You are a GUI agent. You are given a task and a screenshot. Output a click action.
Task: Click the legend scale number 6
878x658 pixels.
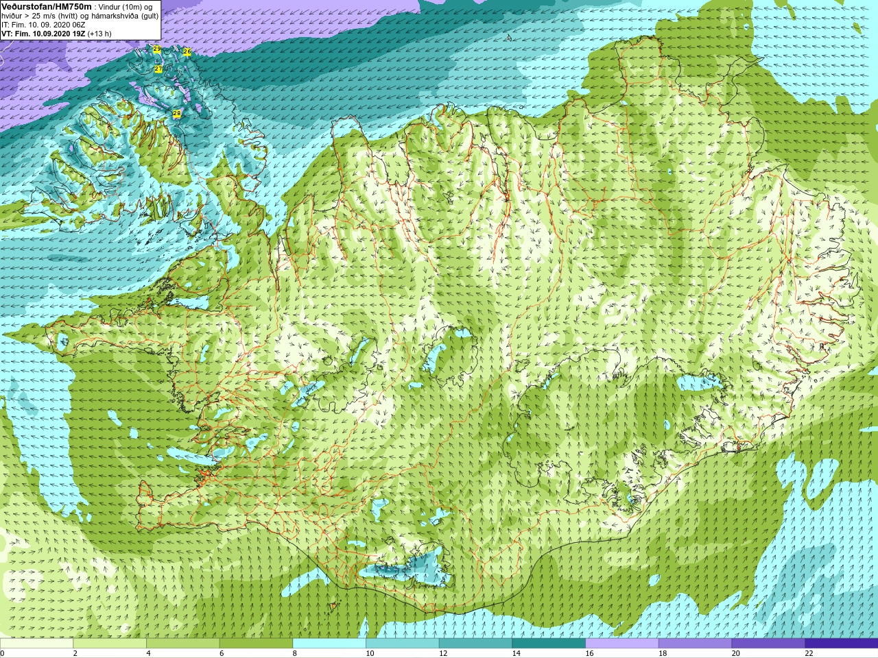click(x=222, y=653)
